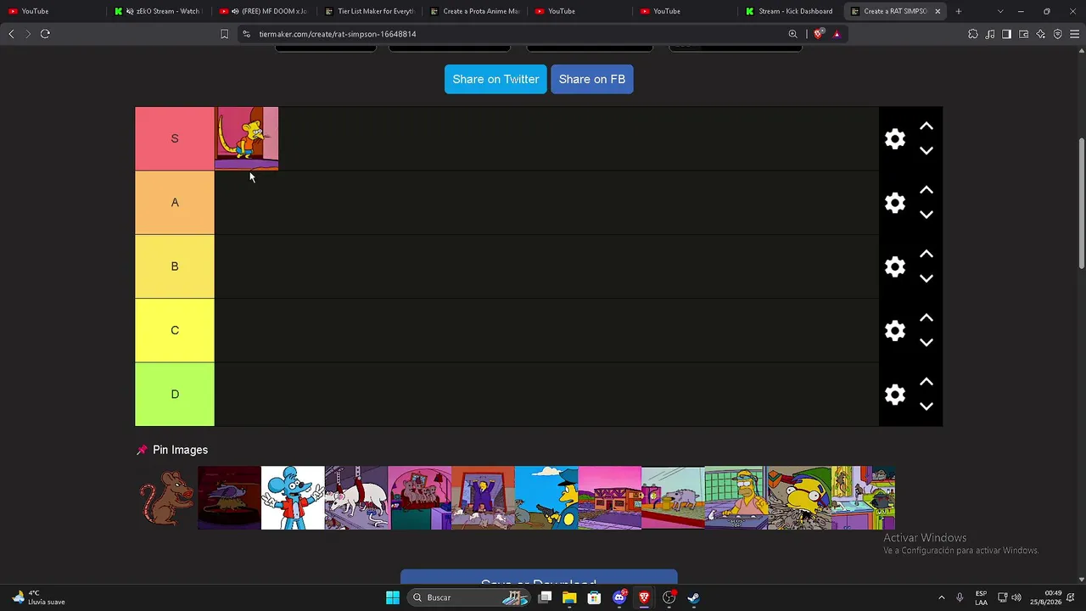Switch to Stream - Kick Dashboard tab
1086x611 pixels.
[x=791, y=11]
